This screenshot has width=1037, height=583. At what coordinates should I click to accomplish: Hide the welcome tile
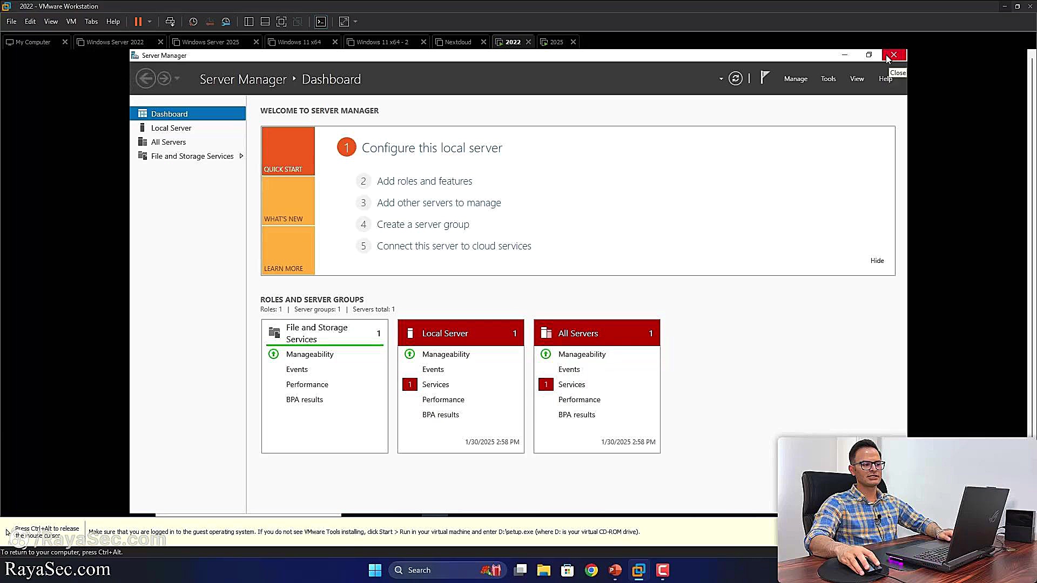pos(877,261)
